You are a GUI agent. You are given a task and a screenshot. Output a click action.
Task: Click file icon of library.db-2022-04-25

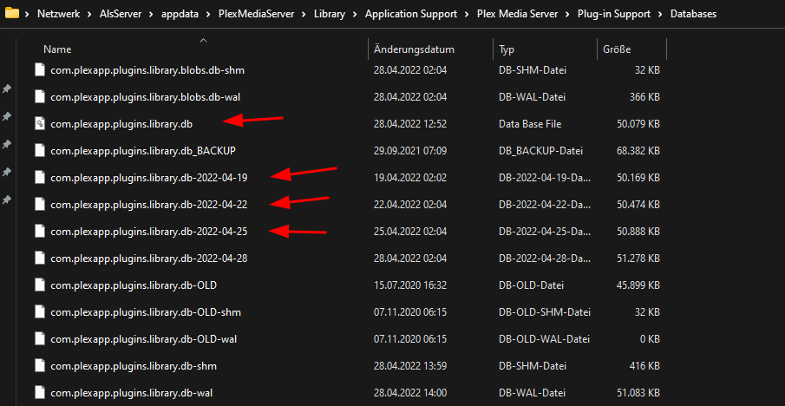point(40,232)
